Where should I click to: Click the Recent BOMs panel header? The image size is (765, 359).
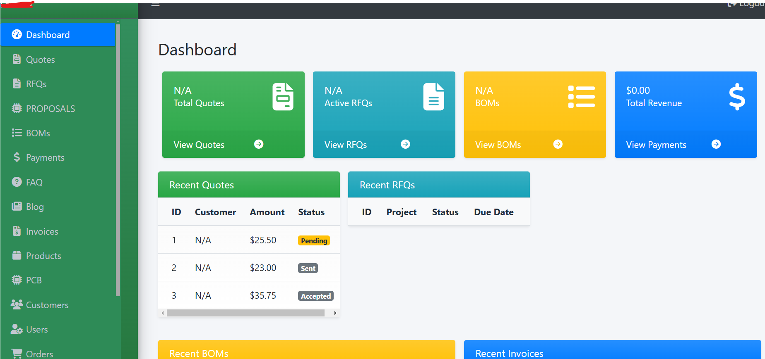click(307, 350)
